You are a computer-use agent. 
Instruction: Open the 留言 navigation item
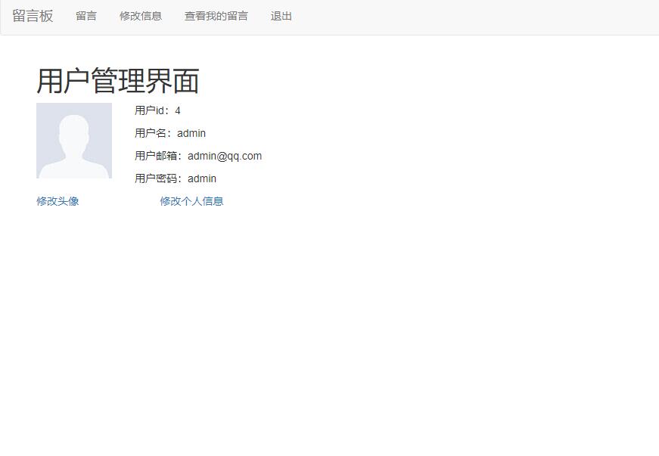85,16
